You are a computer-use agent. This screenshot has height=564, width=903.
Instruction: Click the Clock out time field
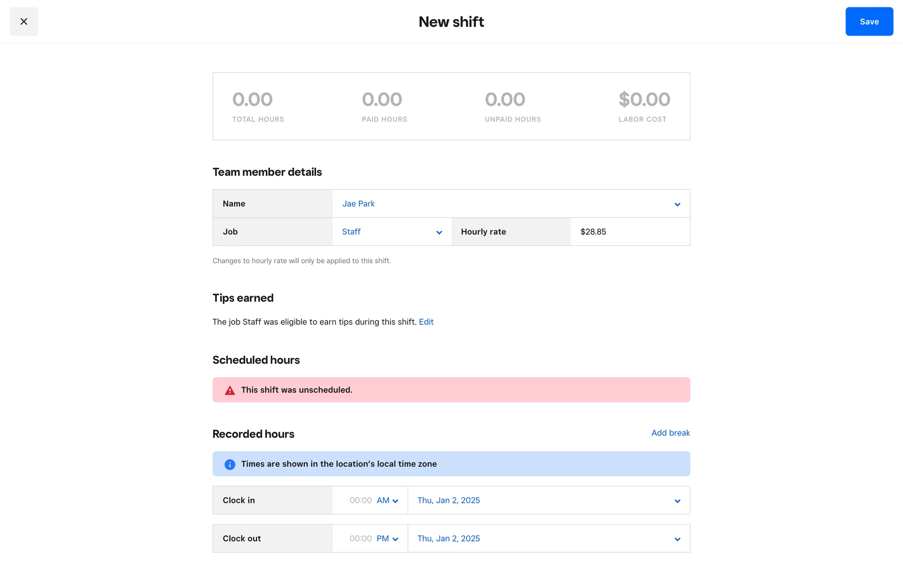(360, 539)
